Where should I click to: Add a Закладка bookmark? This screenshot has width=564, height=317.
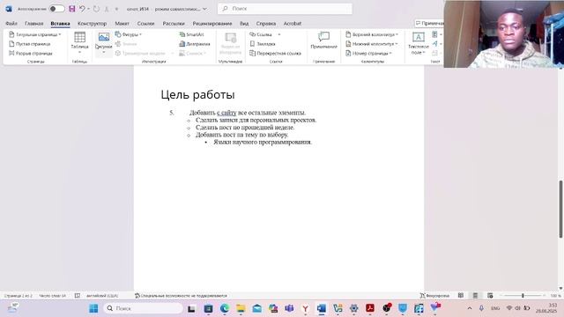(x=263, y=44)
